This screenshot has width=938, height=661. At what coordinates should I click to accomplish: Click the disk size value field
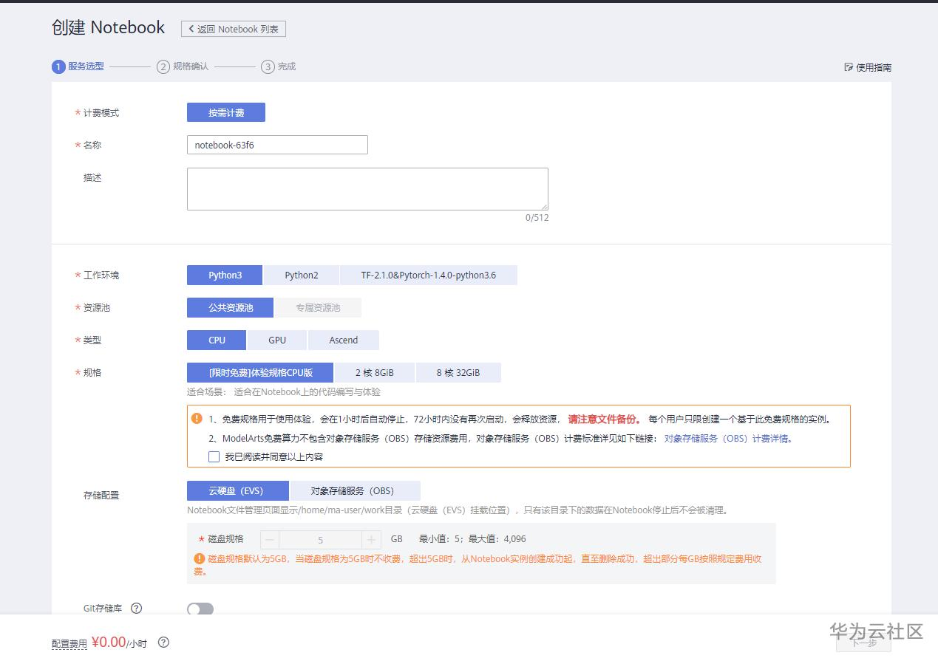point(320,540)
